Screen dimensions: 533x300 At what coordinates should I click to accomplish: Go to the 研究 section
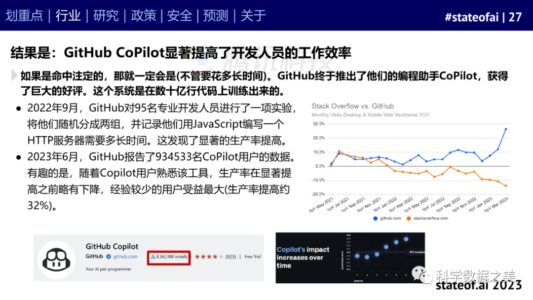106,16
